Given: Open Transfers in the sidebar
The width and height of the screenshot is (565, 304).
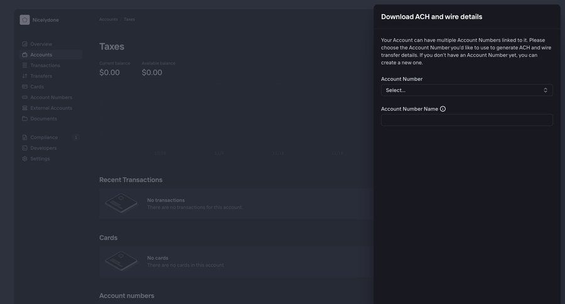Looking at the screenshot, I should click(x=41, y=76).
